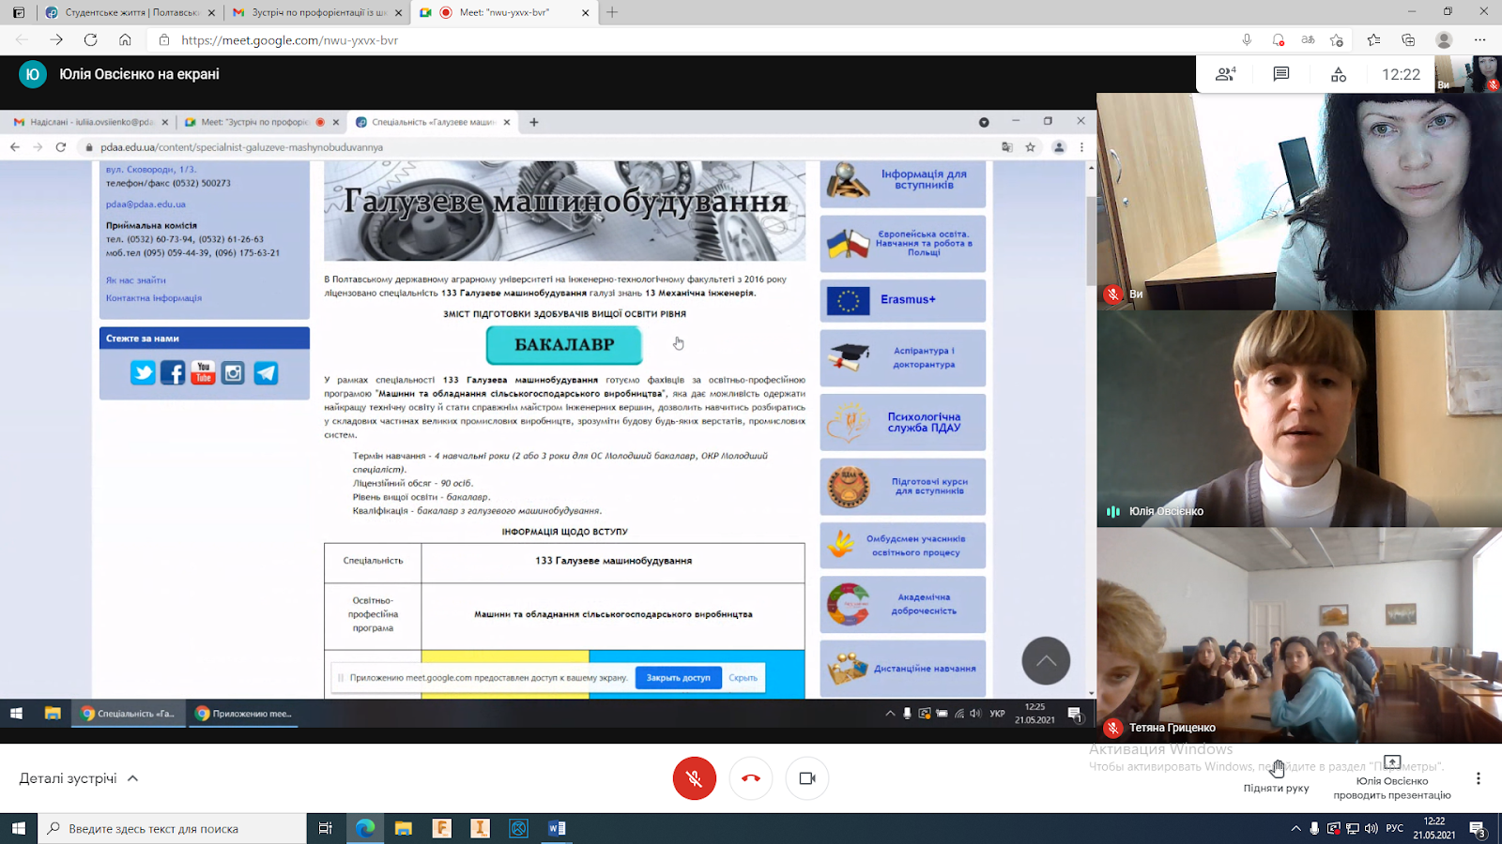1502x844 pixels.
Task: Select Юлія Овсієнко video tile
Action: [x=1299, y=418]
